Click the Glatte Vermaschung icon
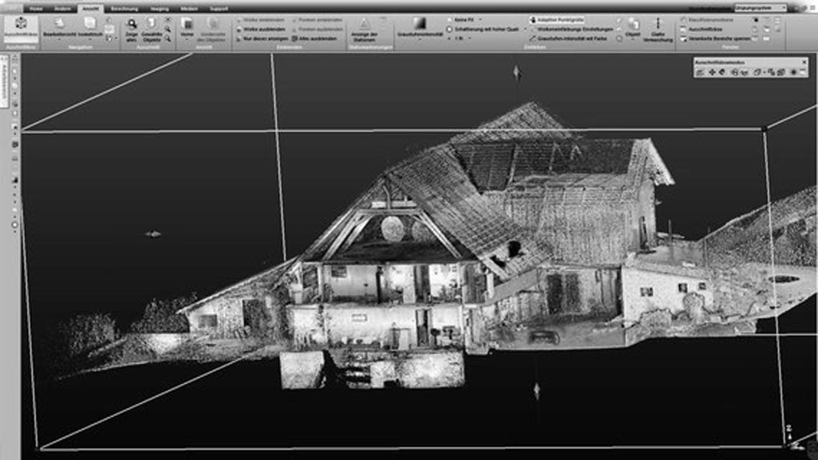 [657, 24]
